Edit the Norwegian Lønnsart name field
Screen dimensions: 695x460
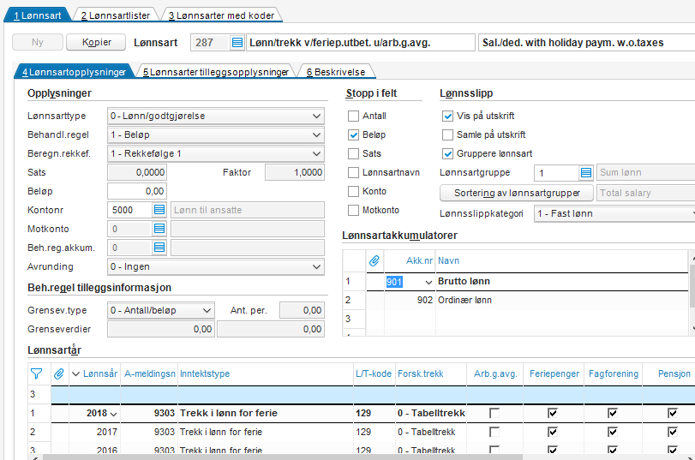360,43
